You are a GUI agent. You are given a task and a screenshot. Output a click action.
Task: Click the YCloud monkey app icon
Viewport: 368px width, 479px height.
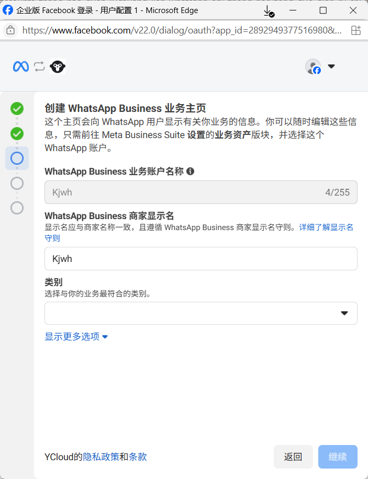click(x=58, y=66)
